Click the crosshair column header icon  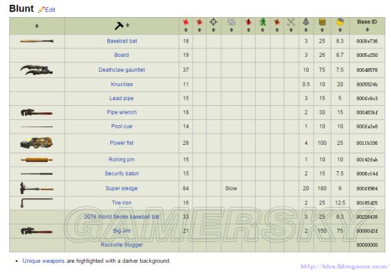click(x=213, y=22)
